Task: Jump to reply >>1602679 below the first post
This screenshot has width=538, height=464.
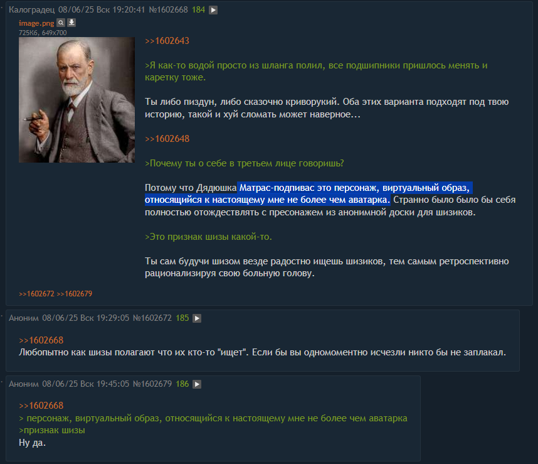Action: coord(74,294)
